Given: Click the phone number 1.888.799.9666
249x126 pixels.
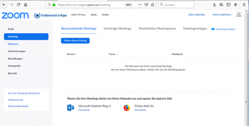Looking at the screenshot, I should click(78, 15).
